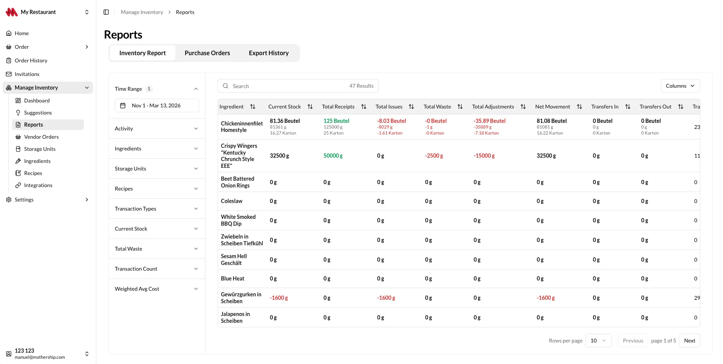
Task: Open the My Restaurant switcher
Action: 48,12
